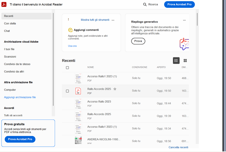Open thumbnail of Rallo Accordo 2025 at 19:39
This screenshot has width=226, height=152.
click(x=78, y=116)
